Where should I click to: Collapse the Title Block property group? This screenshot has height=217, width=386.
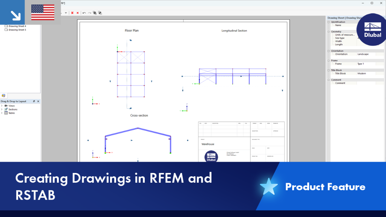pos(329,70)
